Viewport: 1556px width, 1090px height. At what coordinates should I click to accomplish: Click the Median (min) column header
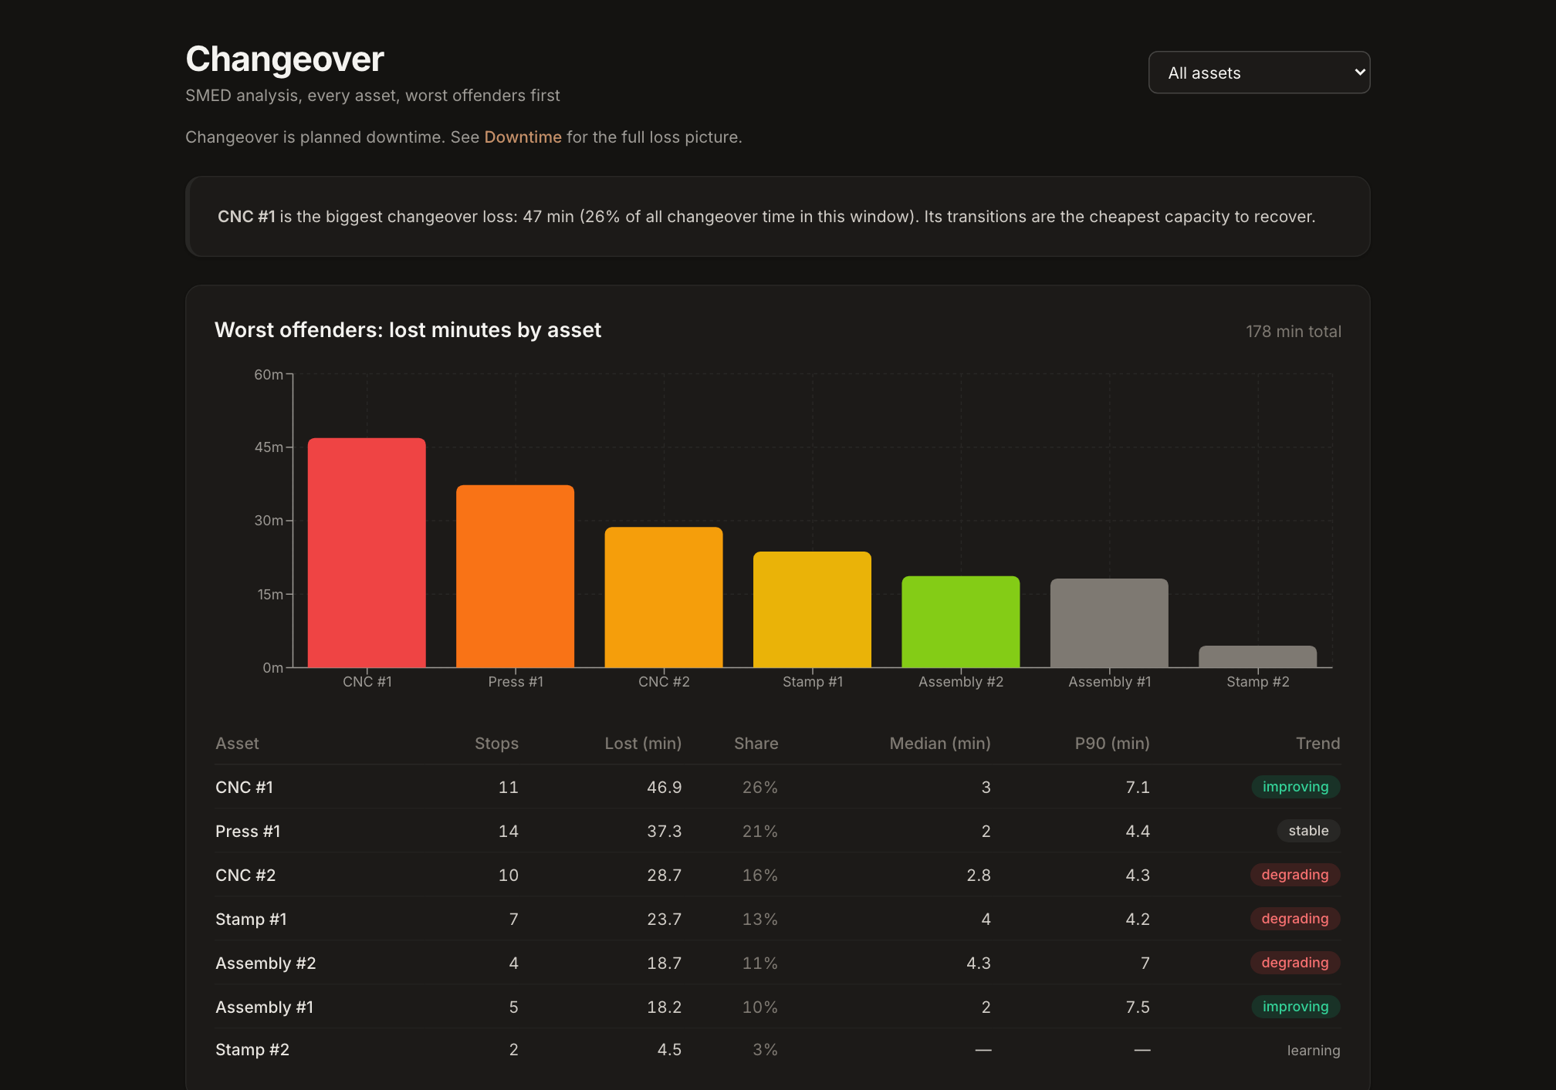coord(940,744)
